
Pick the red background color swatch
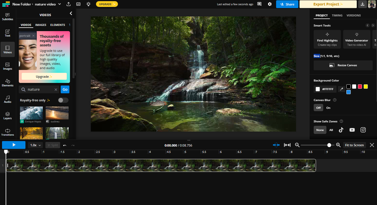360,86
